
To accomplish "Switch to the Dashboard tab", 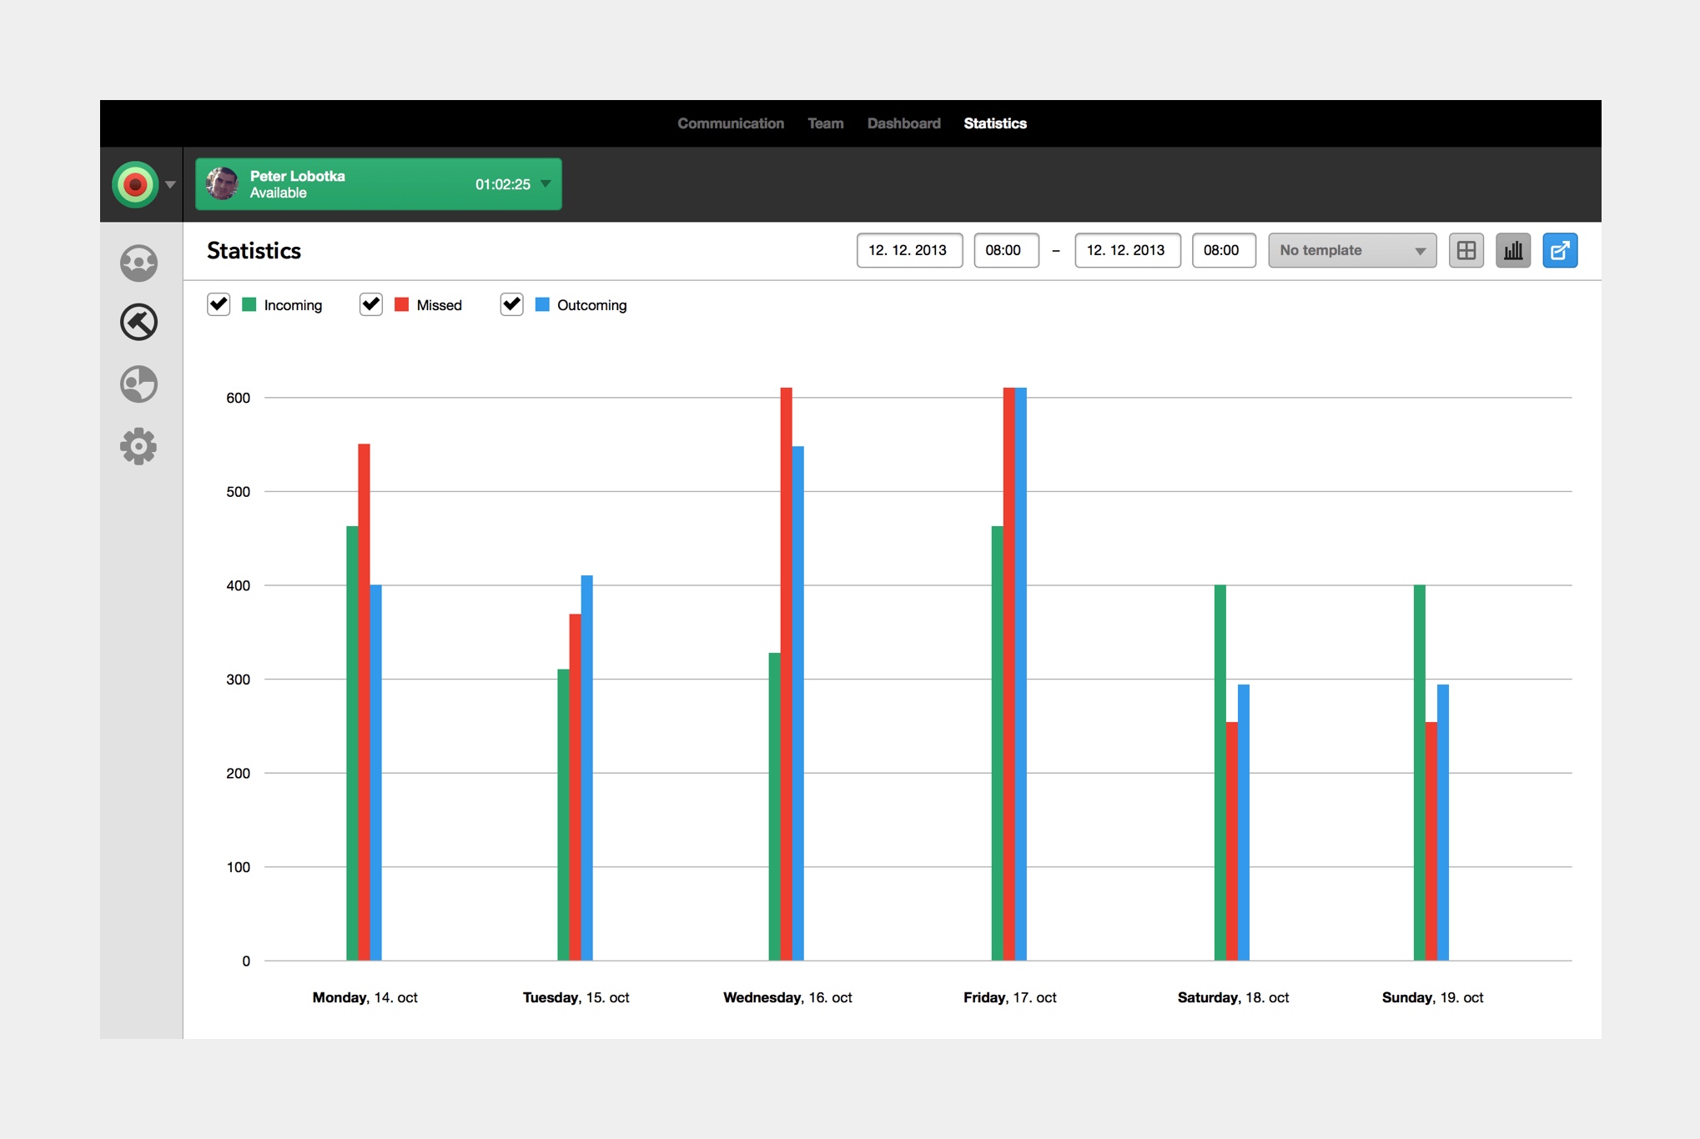I will coord(903,123).
